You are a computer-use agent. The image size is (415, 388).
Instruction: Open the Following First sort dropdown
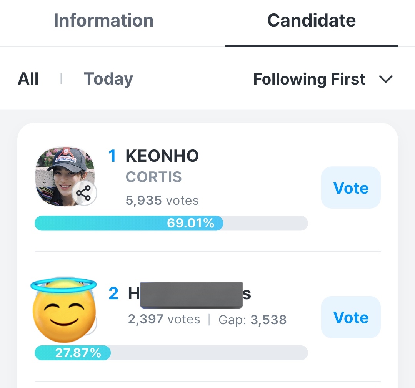[x=309, y=79]
